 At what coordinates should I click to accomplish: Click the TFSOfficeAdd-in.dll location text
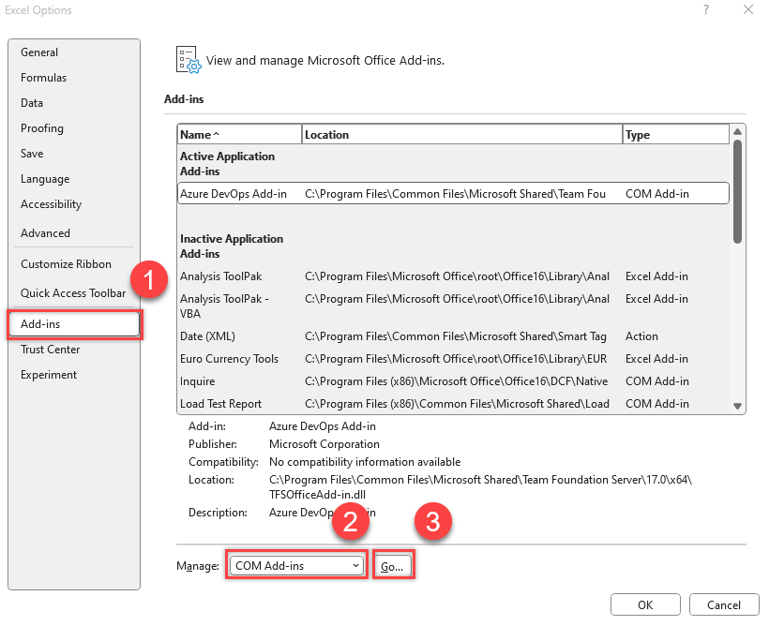(317, 495)
